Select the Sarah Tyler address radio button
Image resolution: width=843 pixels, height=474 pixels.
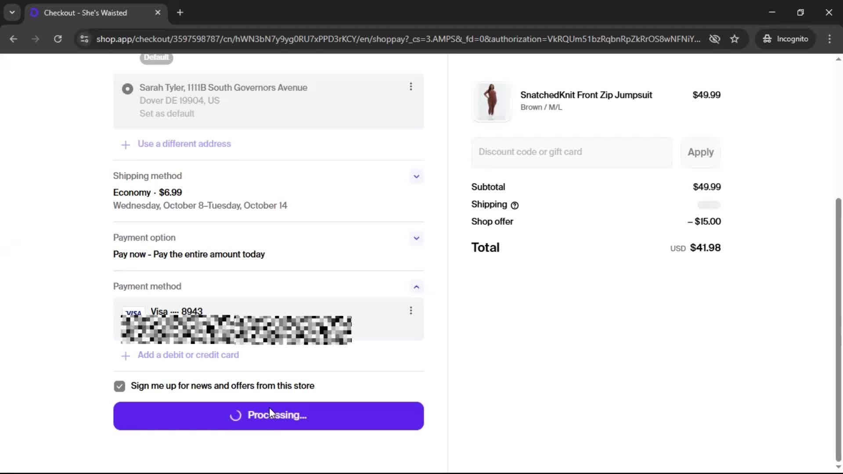127,89
